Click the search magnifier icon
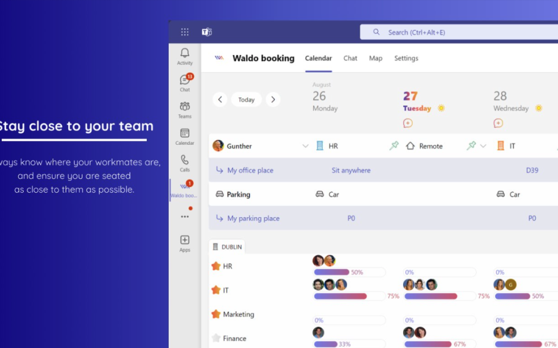 click(x=376, y=32)
